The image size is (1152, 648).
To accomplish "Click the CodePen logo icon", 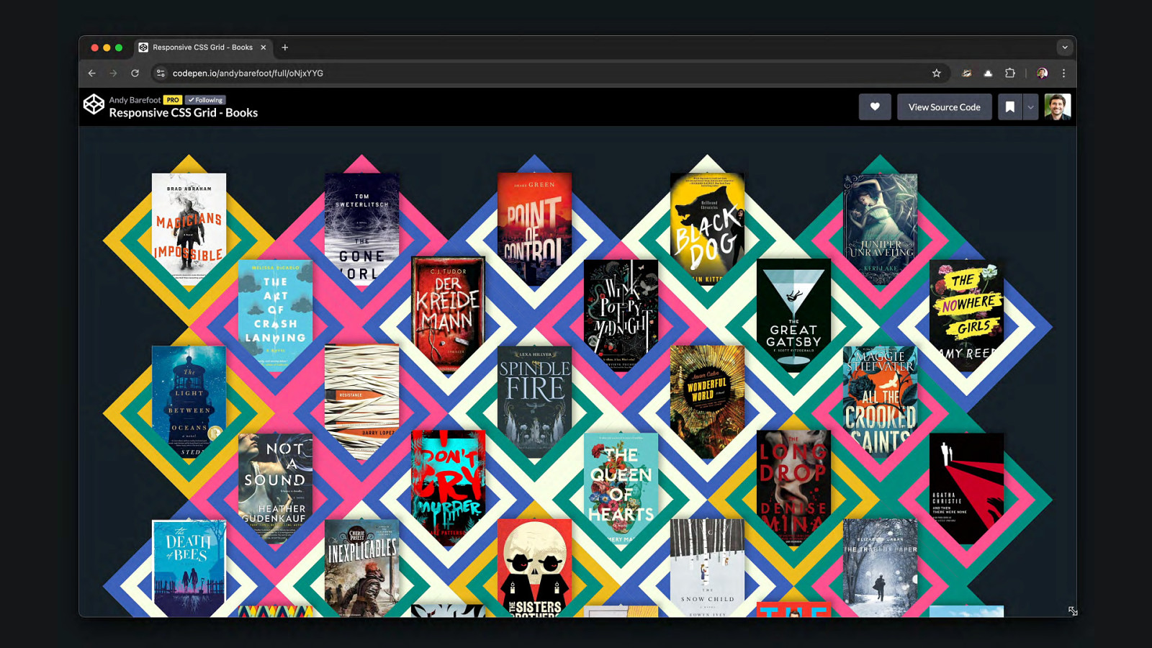I will [94, 105].
